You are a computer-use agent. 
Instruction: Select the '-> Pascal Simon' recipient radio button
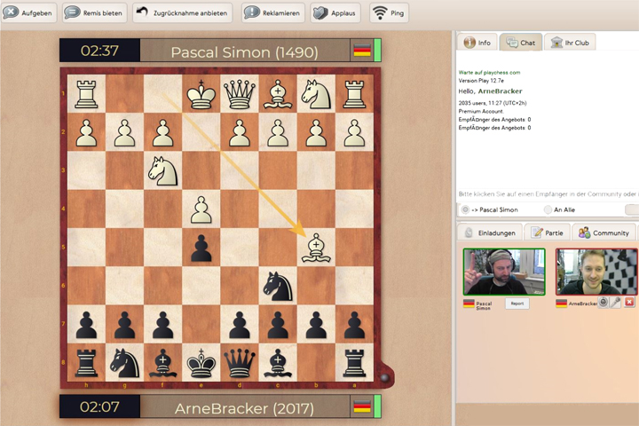pyautogui.click(x=465, y=209)
